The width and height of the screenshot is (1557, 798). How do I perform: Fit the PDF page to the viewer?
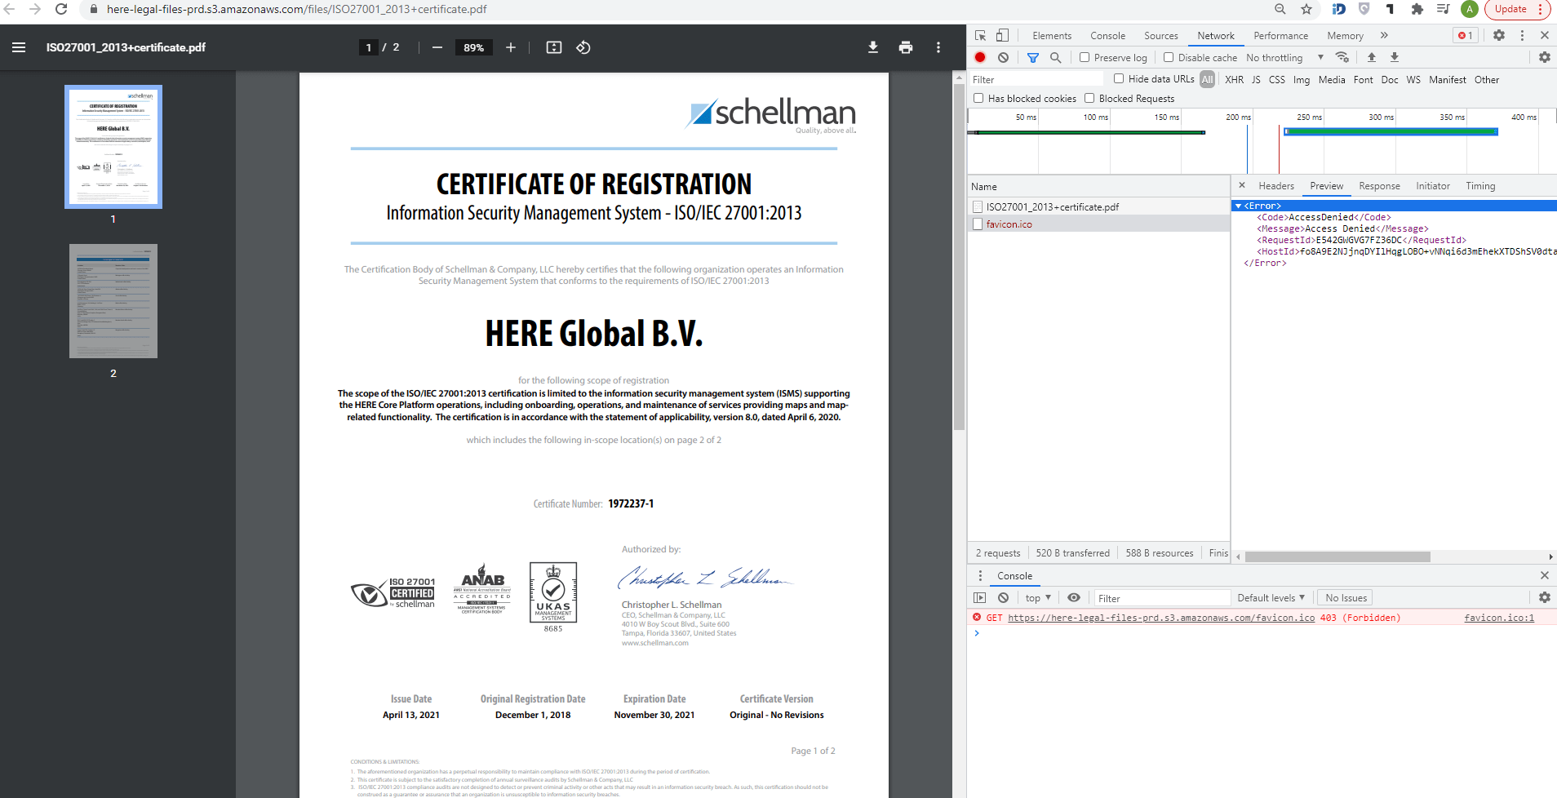click(x=554, y=47)
